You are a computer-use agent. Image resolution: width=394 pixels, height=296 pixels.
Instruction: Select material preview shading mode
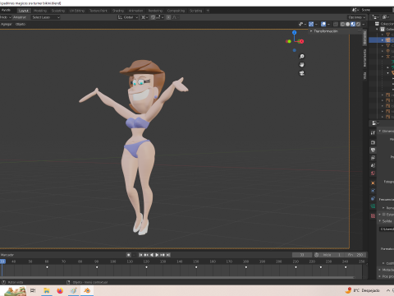point(353,24)
